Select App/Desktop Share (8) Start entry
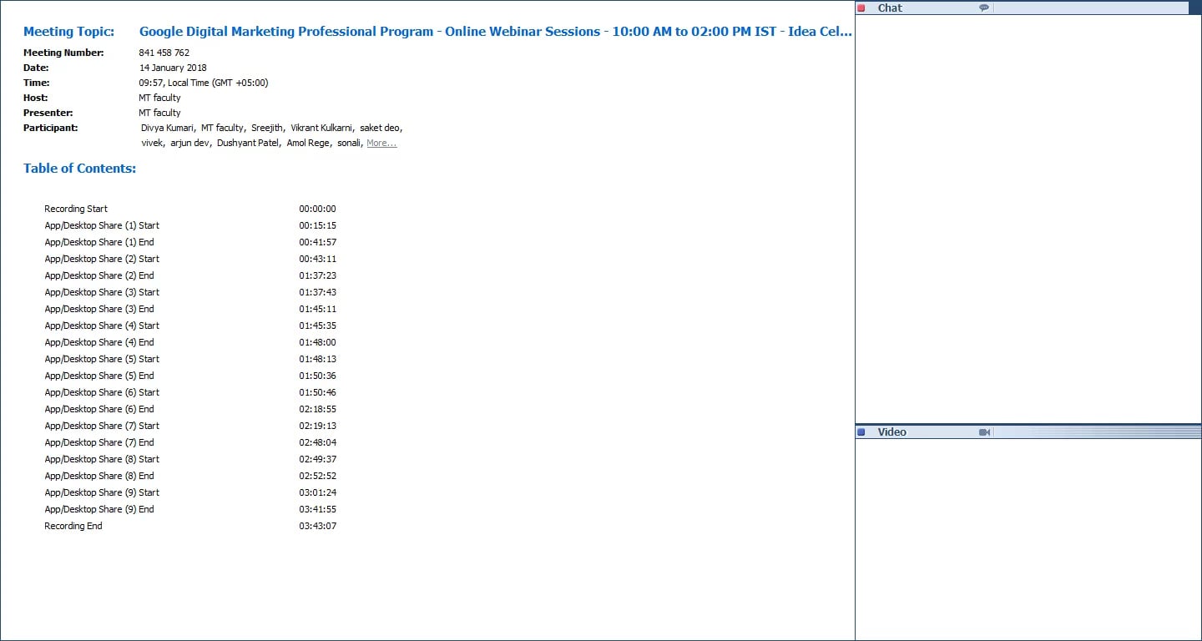This screenshot has height=641, width=1202. coord(102,460)
